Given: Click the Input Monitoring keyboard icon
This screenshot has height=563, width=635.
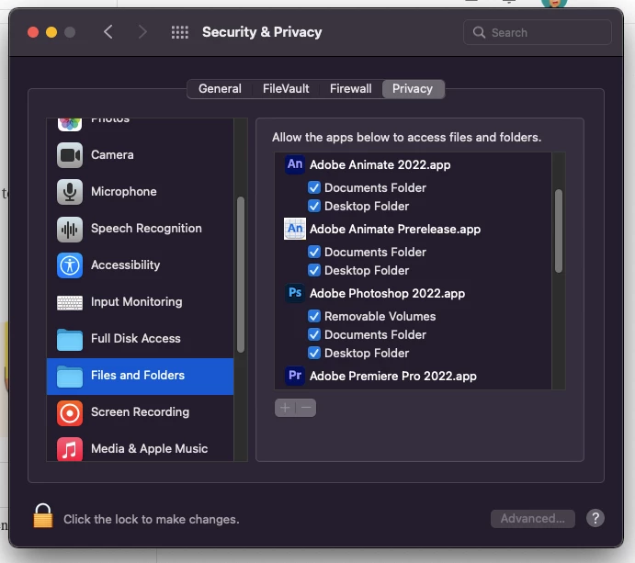Looking at the screenshot, I should (x=70, y=302).
